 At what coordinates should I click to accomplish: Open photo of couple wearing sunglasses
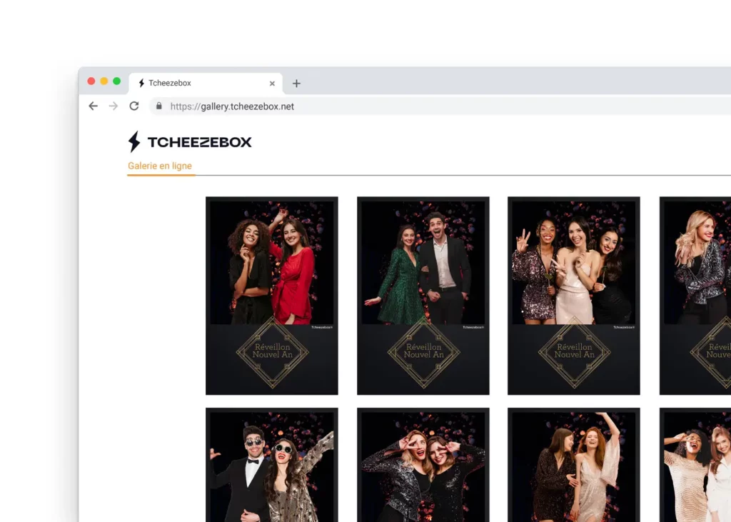(271, 464)
